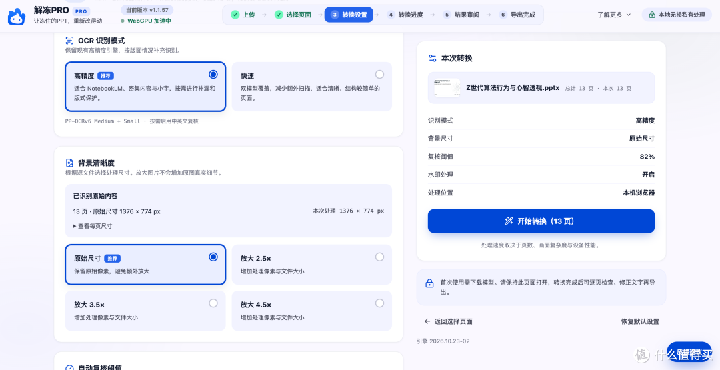This screenshot has height=370, width=720.
Task: Select the 高精度 OCR mode radio
Action: point(213,75)
